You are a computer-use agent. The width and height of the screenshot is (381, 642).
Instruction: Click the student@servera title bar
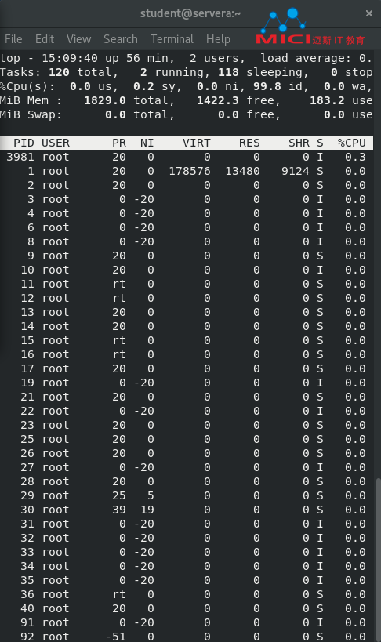190,13
